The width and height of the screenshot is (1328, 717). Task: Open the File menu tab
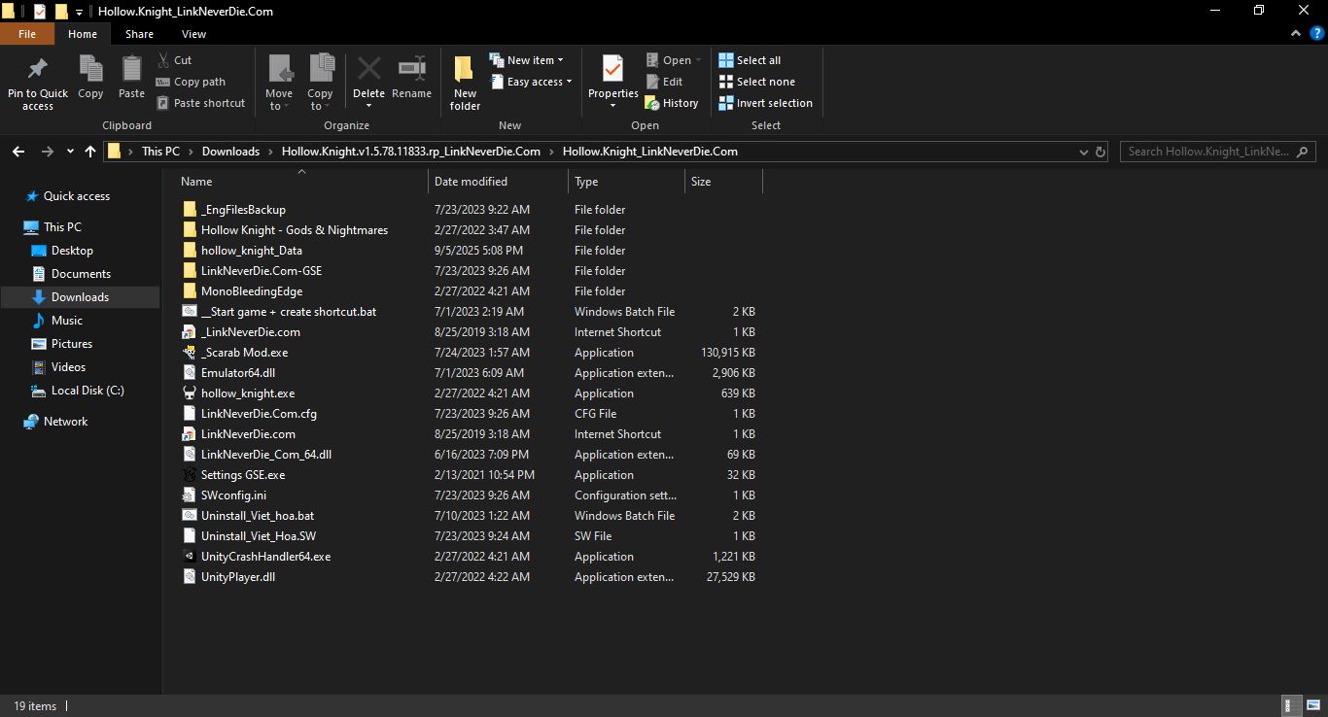click(27, 34)
